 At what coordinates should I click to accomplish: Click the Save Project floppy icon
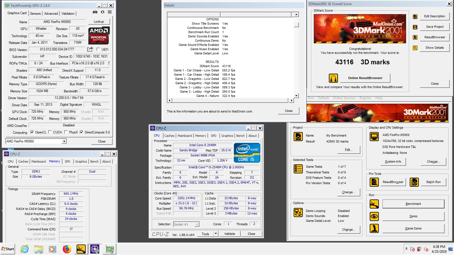[415, 27]
